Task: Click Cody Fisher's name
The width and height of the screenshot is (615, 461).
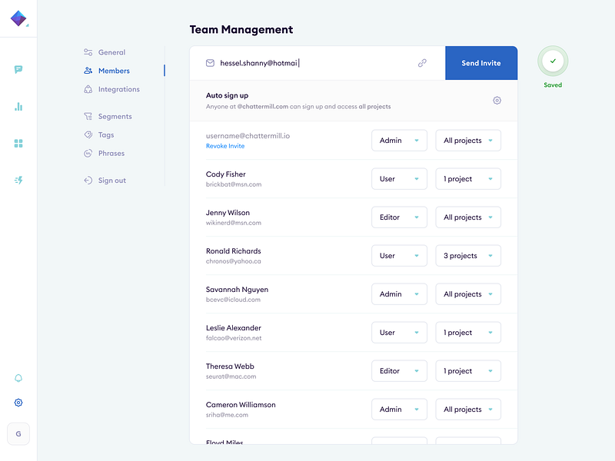Action: coord(225,174)
